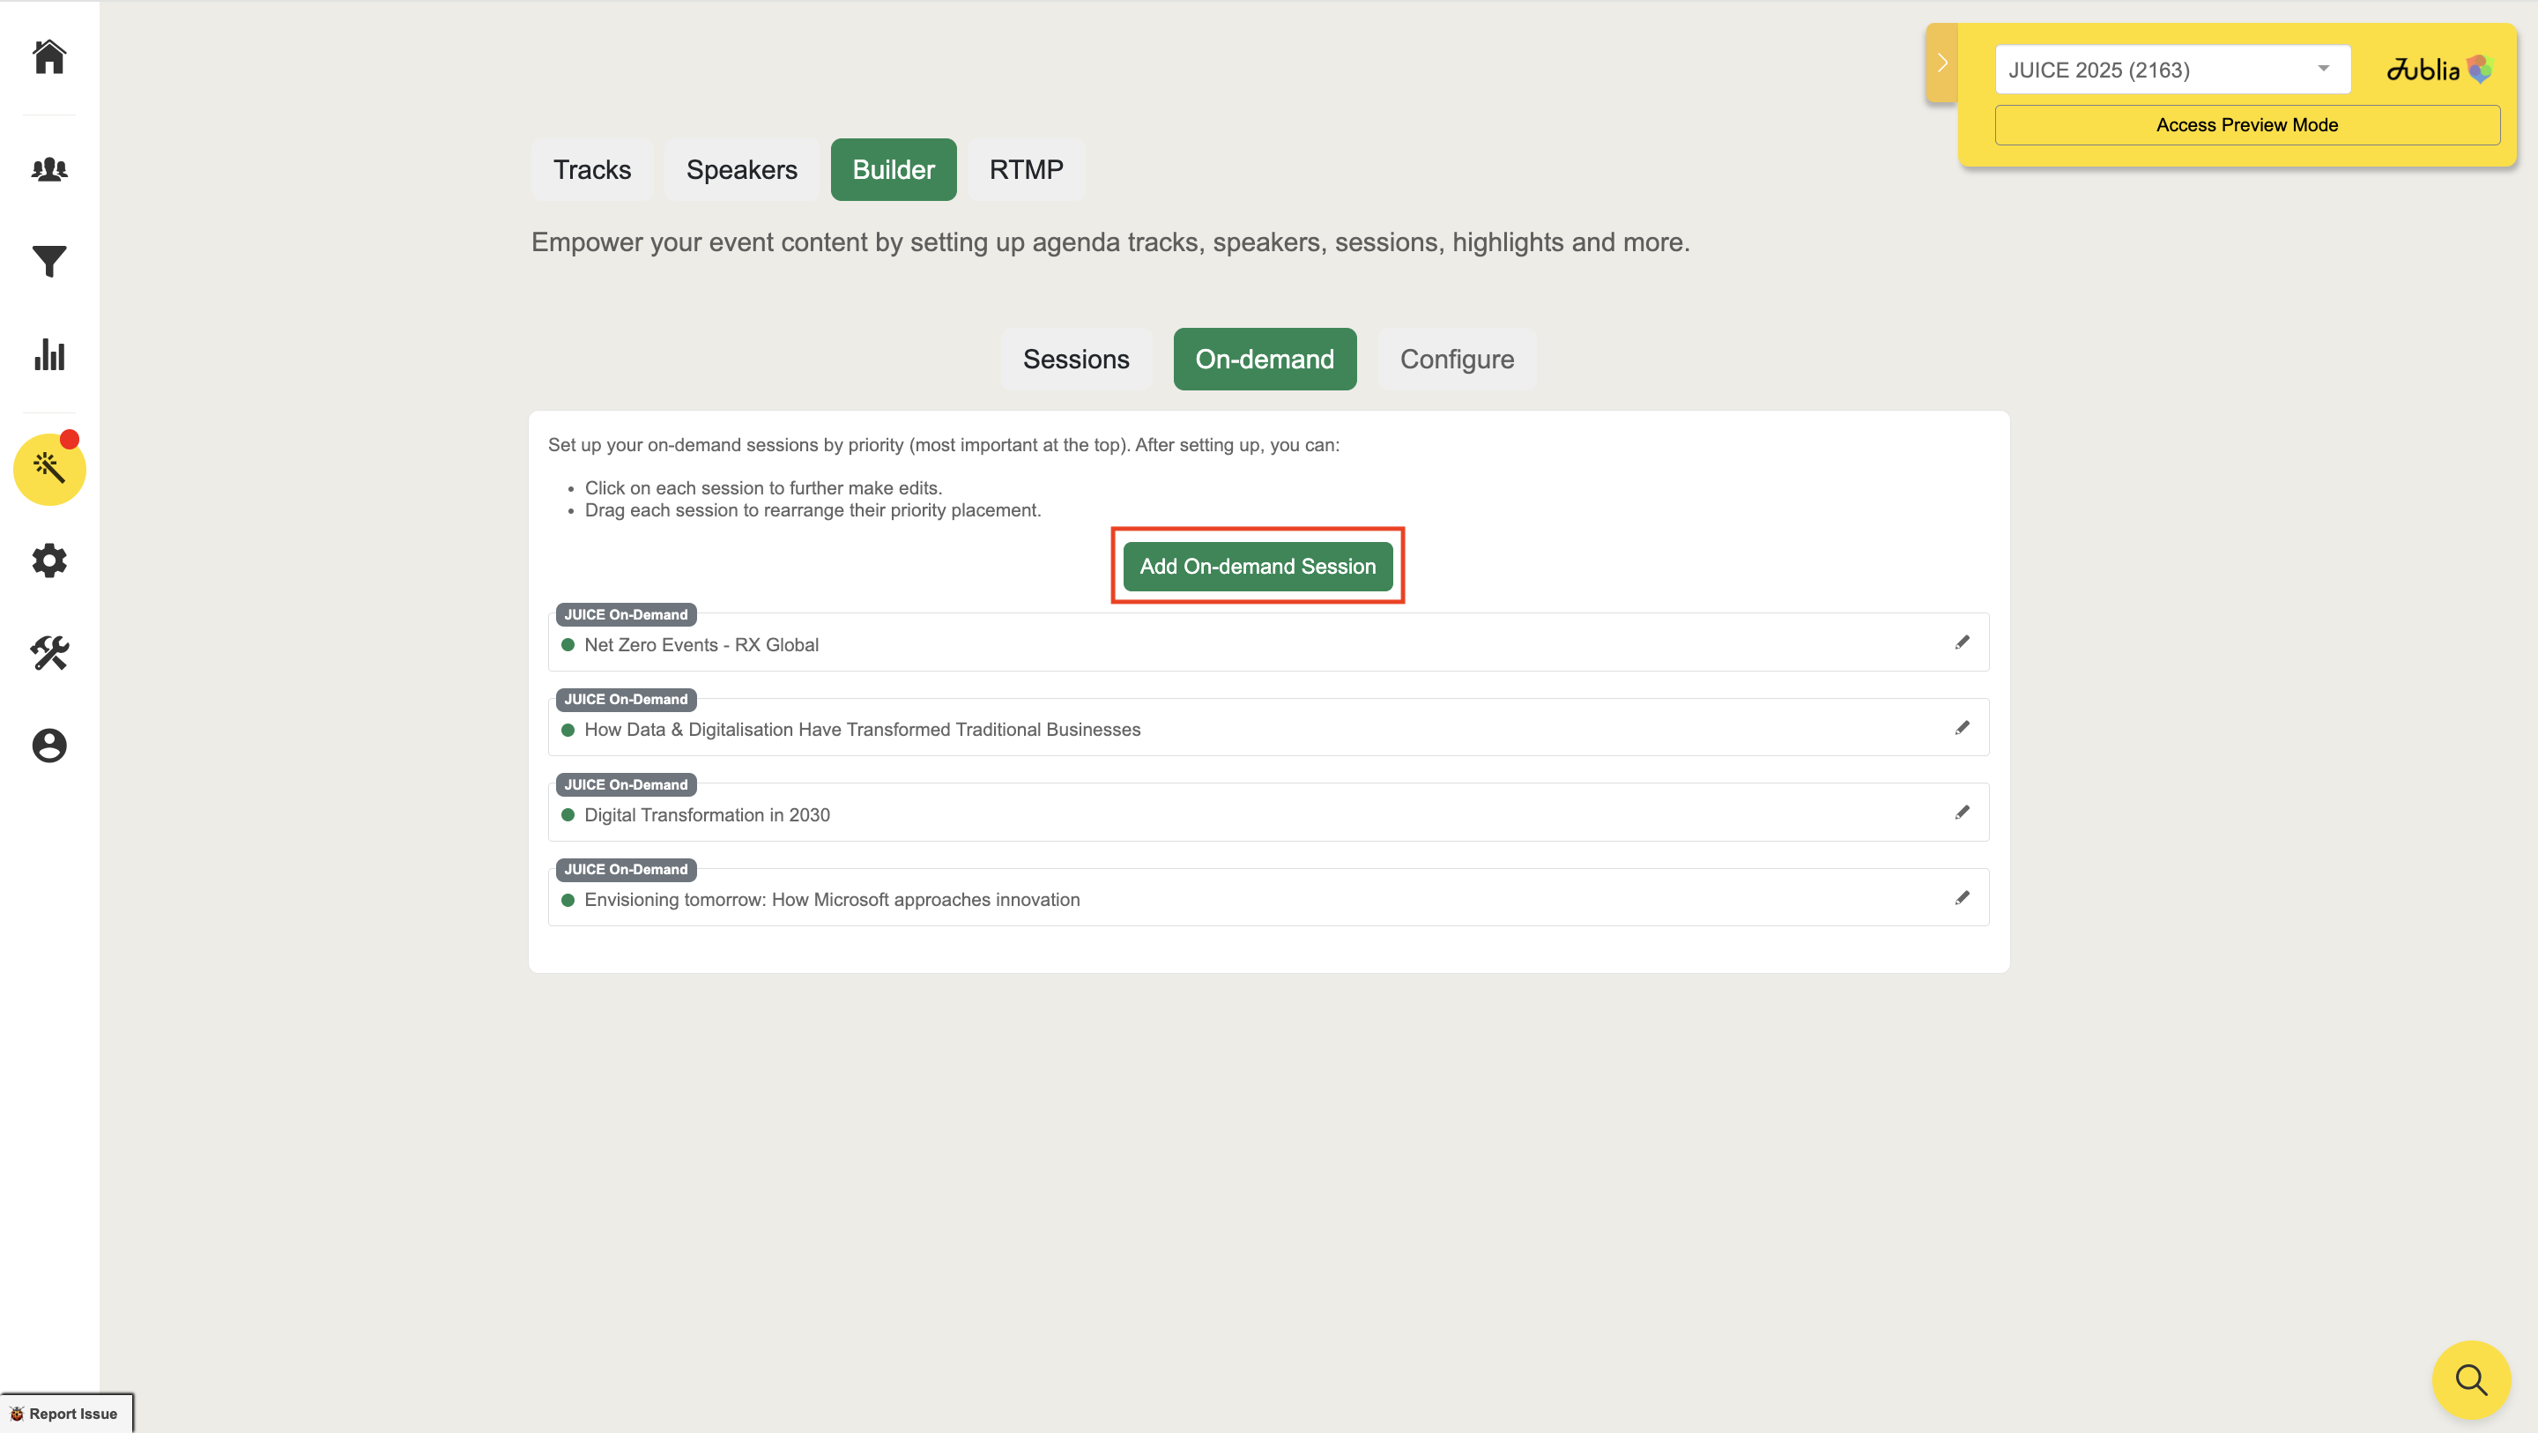The height and width of the screenshot is (1433, 2538).
Task: Collapse the yellow panel chevron arrow
Action: click(x=1942, y=63)
